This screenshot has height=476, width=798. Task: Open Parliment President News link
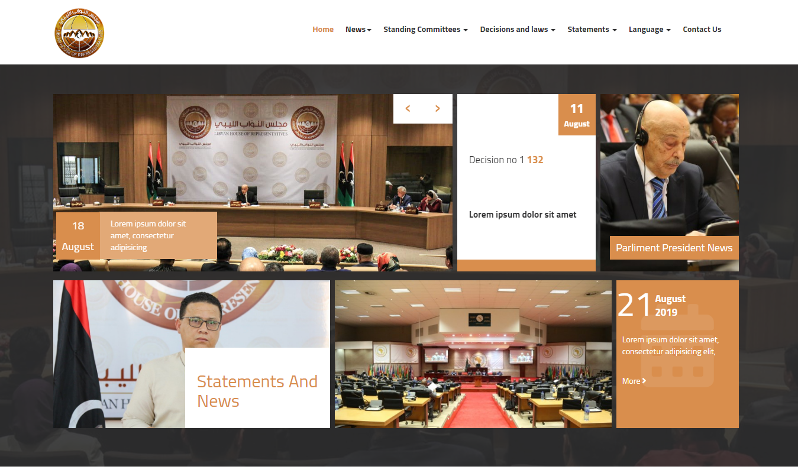(674, 248)
